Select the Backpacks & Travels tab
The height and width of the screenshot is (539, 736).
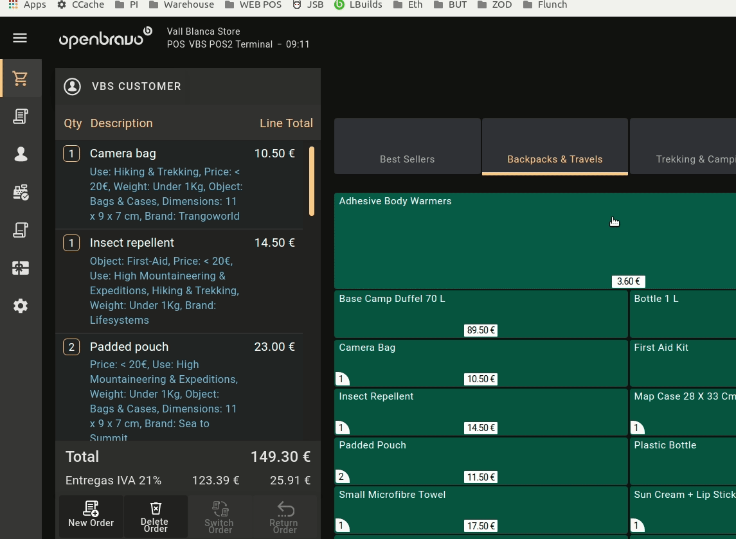555,146
